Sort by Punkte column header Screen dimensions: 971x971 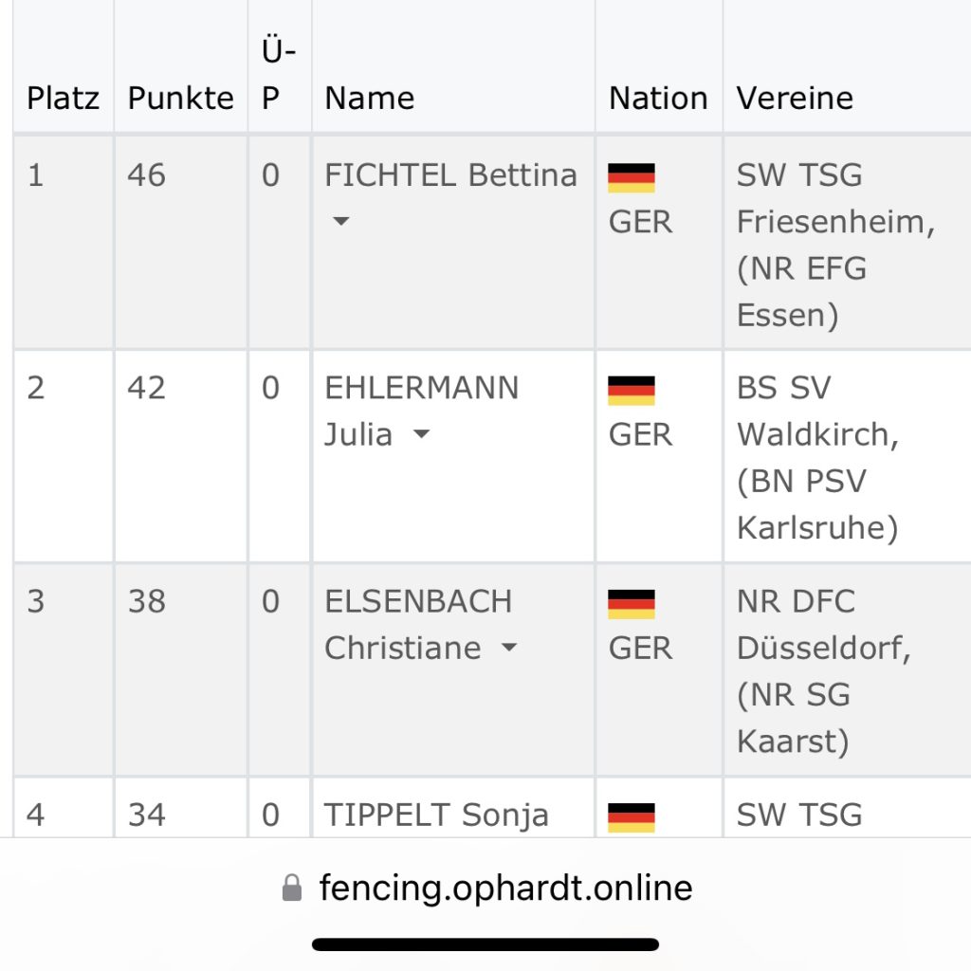click(181, 98)
